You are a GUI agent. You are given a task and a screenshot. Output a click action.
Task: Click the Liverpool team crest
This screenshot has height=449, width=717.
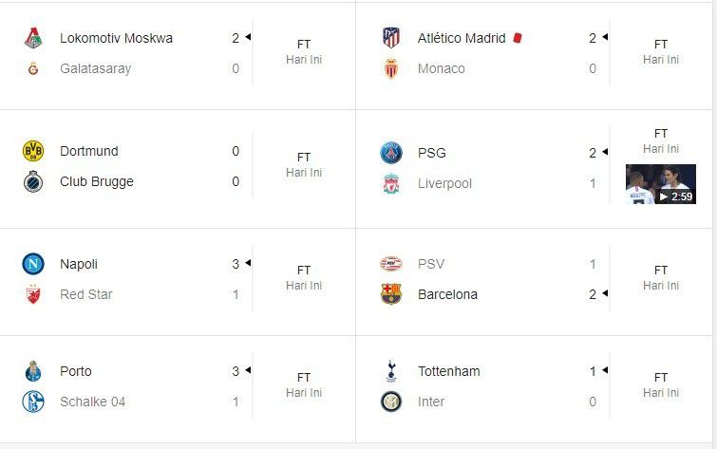click(391, 183)
